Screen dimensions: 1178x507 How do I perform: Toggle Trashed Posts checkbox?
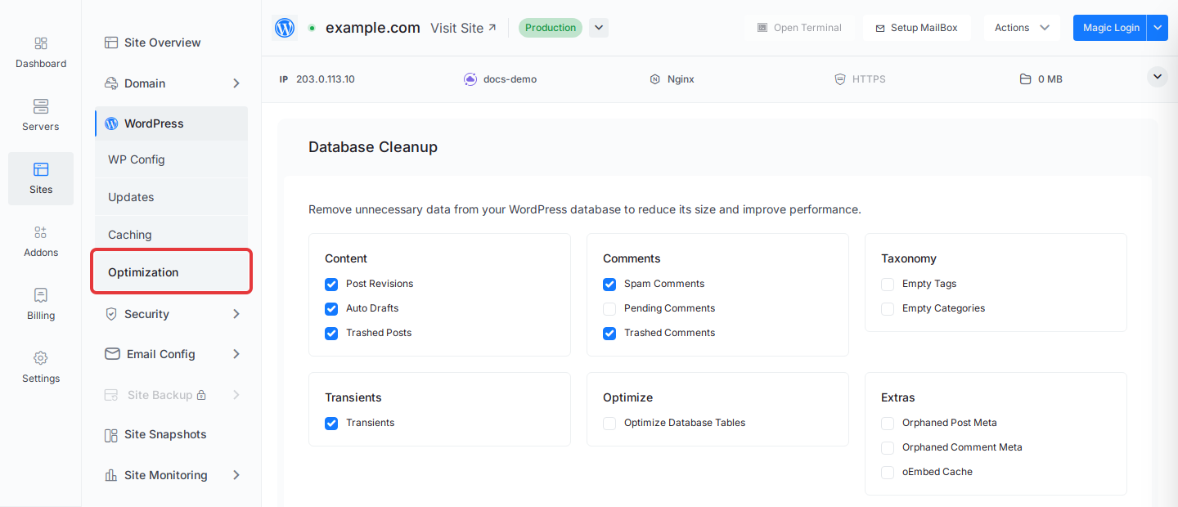(x=331, y=333)
